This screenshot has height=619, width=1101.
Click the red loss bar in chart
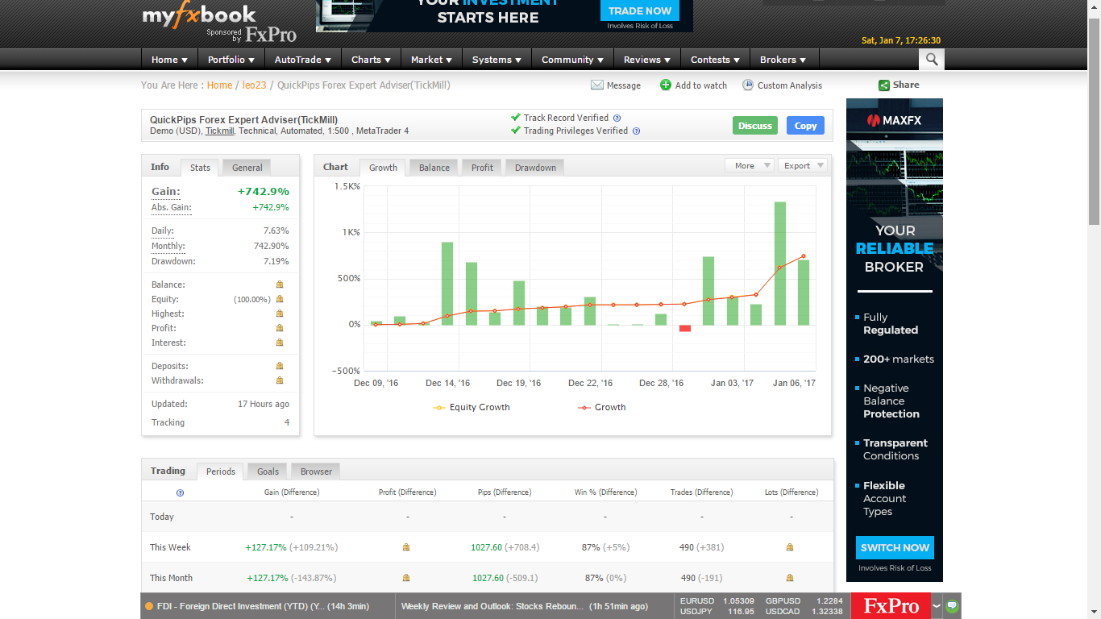[685, 328]
